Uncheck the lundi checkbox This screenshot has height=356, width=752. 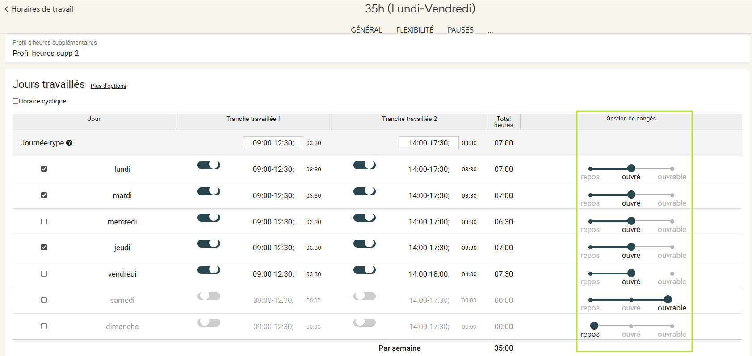[44, 169]
